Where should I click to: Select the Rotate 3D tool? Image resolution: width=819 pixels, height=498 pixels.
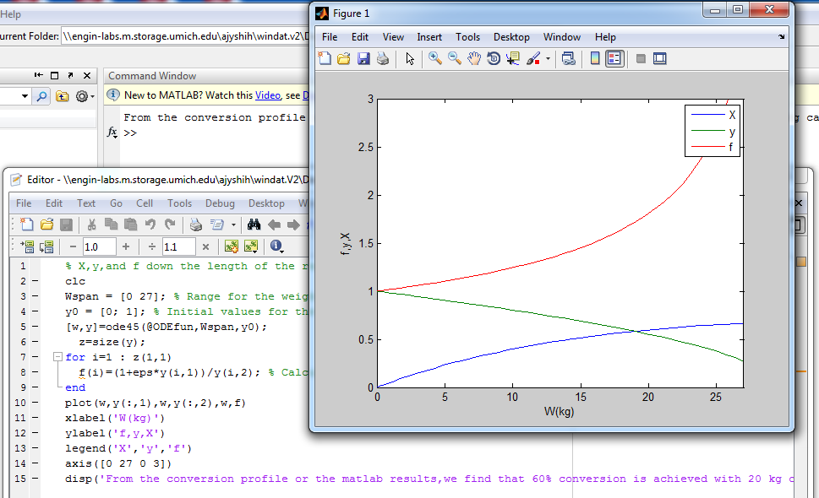[x=494, y=58]
